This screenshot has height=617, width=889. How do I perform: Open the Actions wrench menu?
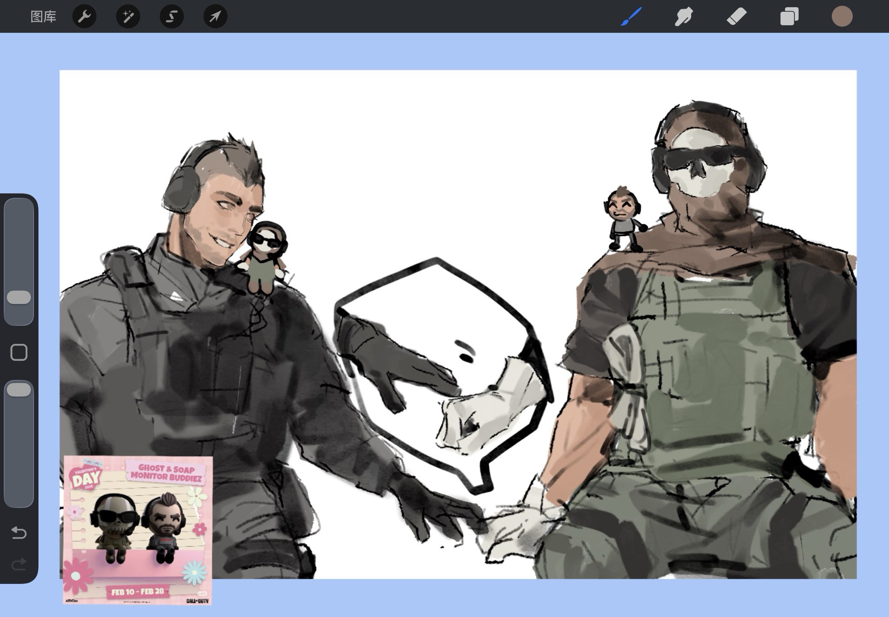pos(84,17)
